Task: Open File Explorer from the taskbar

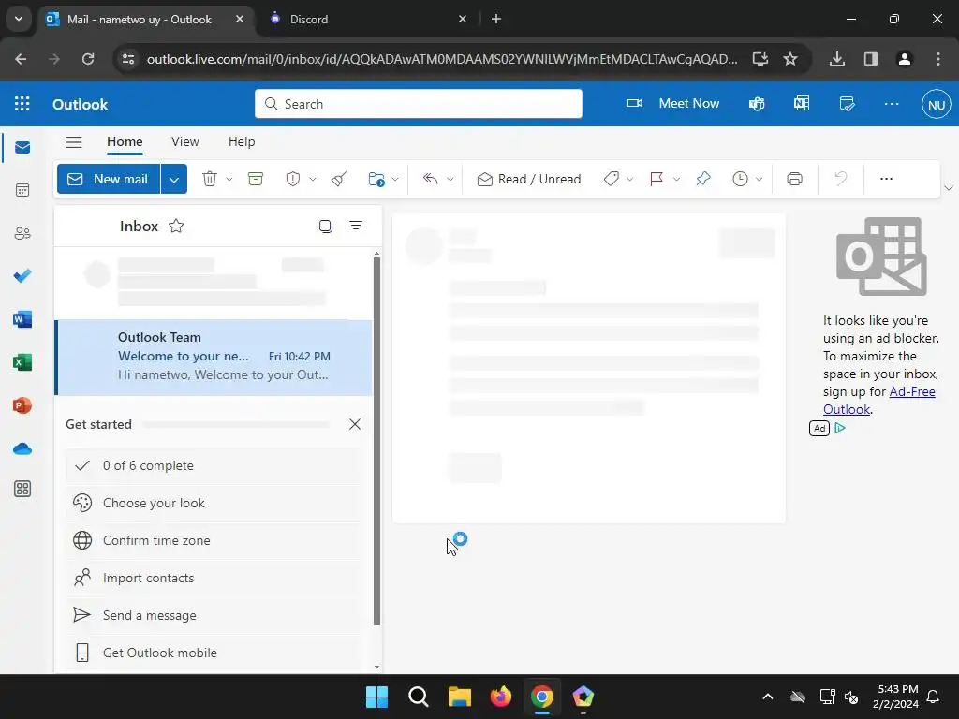Action: click(x=459, y=697)
